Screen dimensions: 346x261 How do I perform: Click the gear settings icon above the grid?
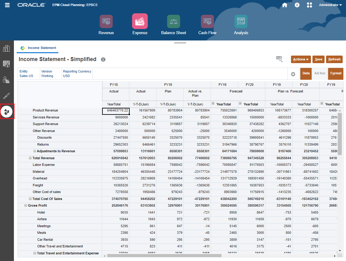[x=293, y=74]
